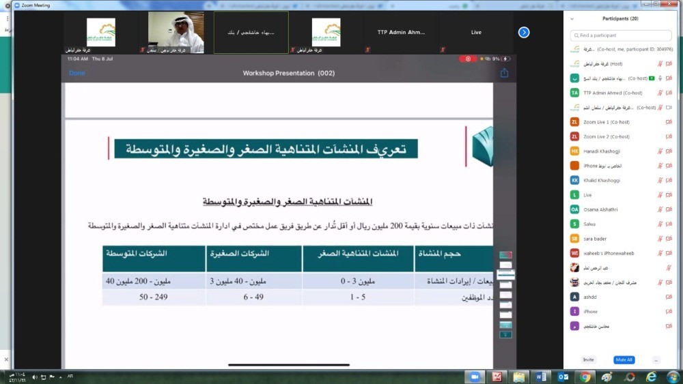
Task: Open Outlook from the taskbar
Action: (563, 376)
